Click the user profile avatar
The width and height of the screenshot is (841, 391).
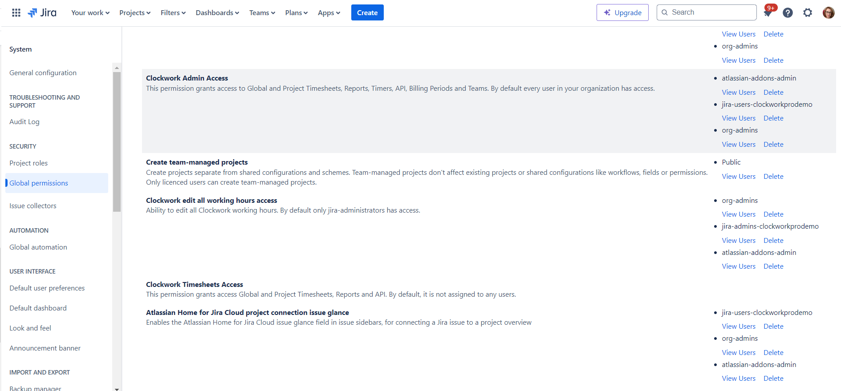[x=828, y=12]
